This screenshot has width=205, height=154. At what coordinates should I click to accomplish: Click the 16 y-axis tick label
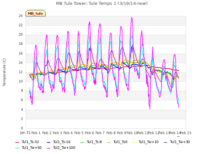20,54
